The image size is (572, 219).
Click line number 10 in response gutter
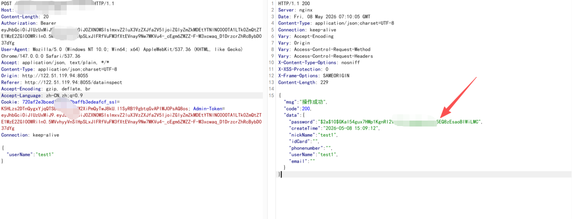point(271,63)
